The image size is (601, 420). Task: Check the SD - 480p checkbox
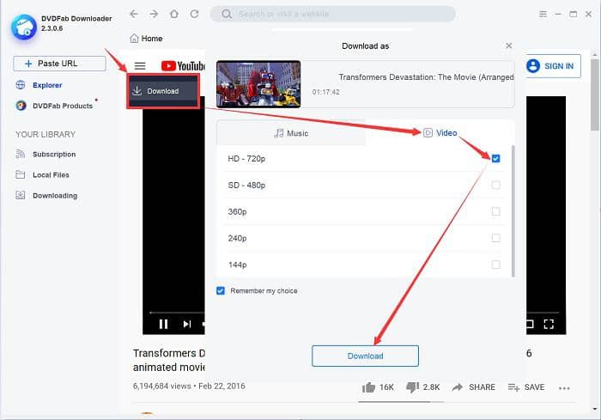click(495, 185)
